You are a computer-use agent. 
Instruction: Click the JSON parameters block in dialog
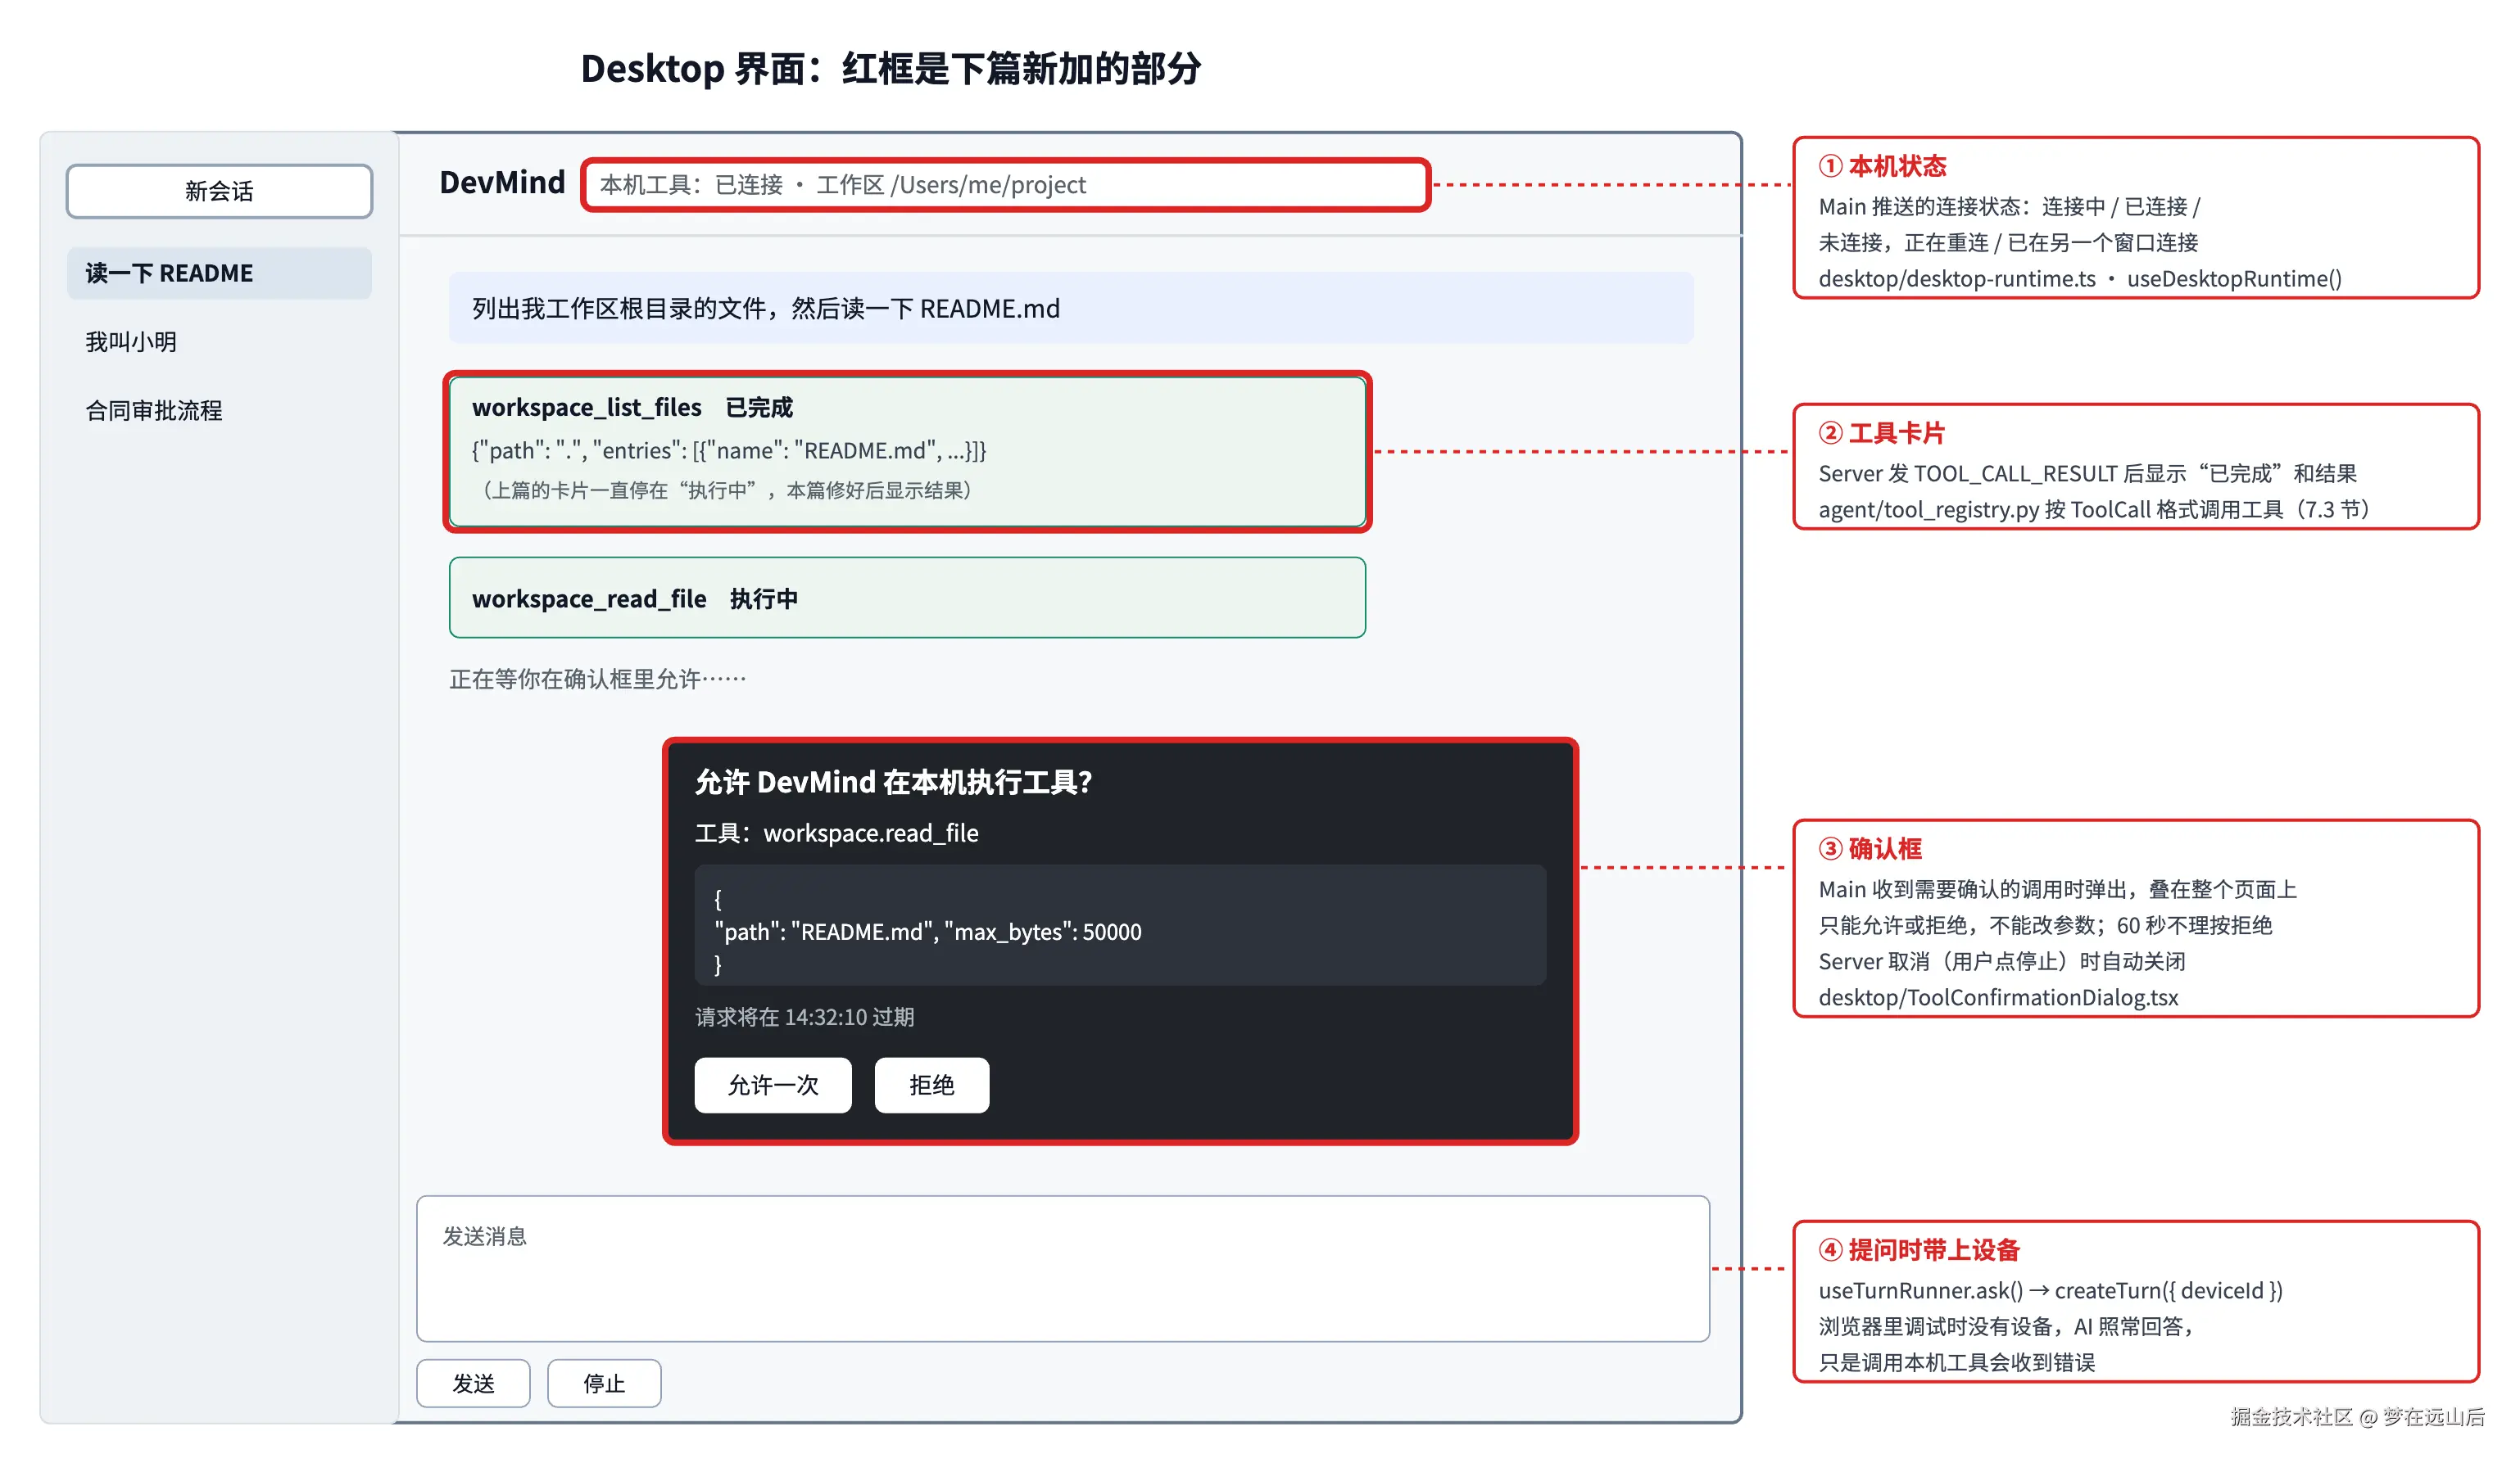coord(1120,925)
